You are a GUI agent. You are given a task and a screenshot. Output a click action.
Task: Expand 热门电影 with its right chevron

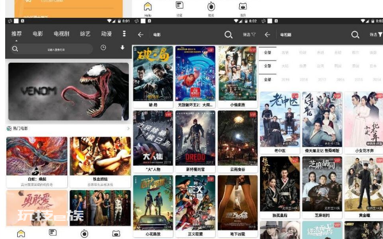128,128
